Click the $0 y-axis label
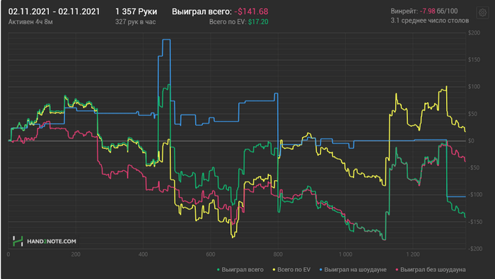Image resolution: width=495 pixels, height=279 pixels. (471, 141)
